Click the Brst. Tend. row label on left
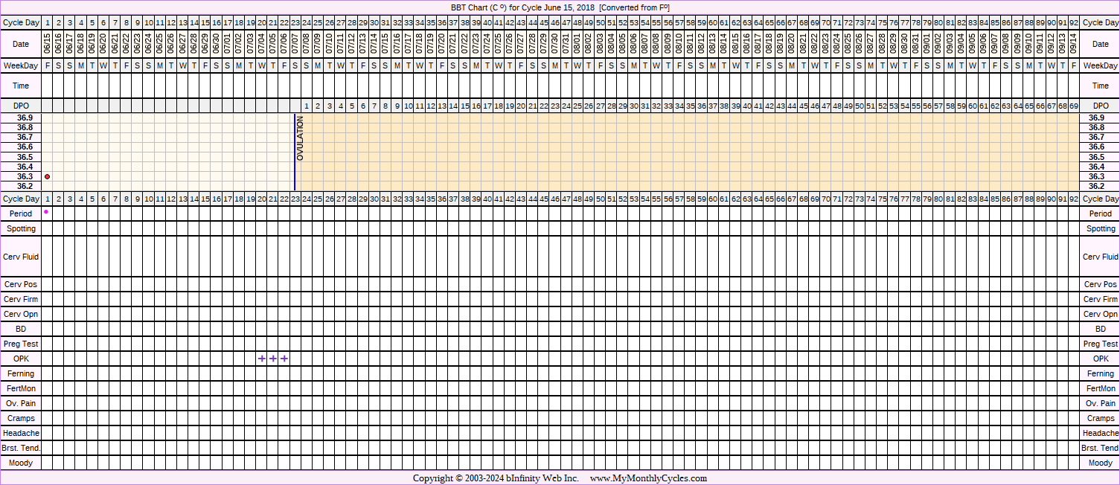Screen dimensions: 1120x485 pyautogui.click(x=21, y=448)
